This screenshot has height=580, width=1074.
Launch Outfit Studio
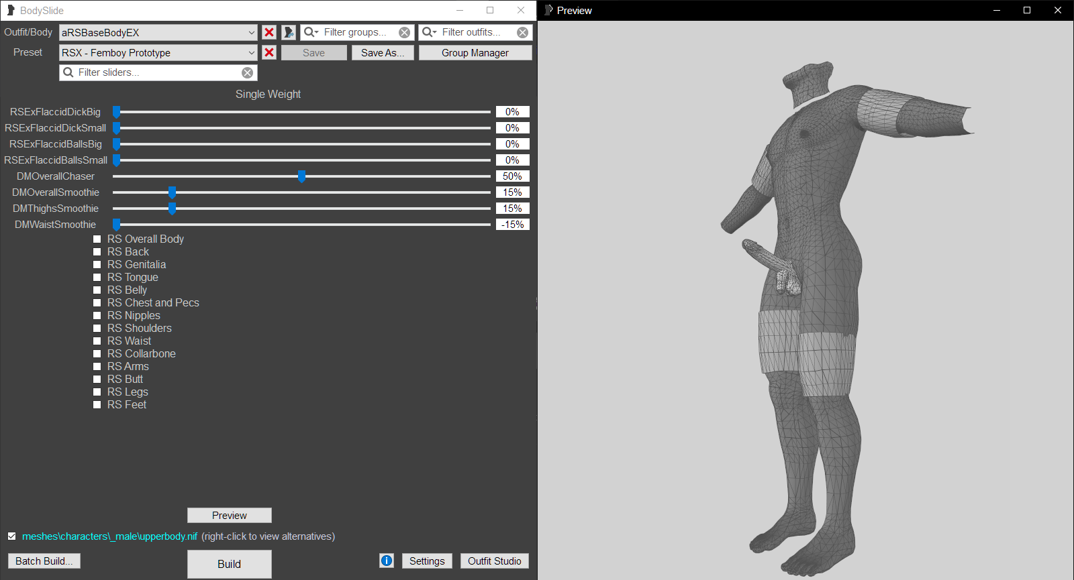click(495, 561)
